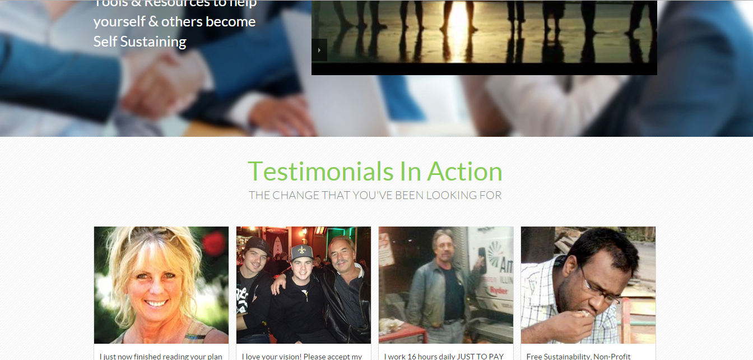Click the Saints cap on the middle man
This screenshot has width=753, height=360.
[x=301, y=252]
